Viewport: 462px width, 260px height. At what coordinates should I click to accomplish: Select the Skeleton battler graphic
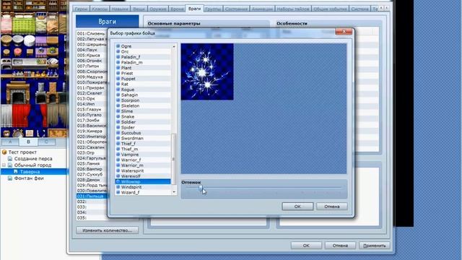[x=143, y=106]
